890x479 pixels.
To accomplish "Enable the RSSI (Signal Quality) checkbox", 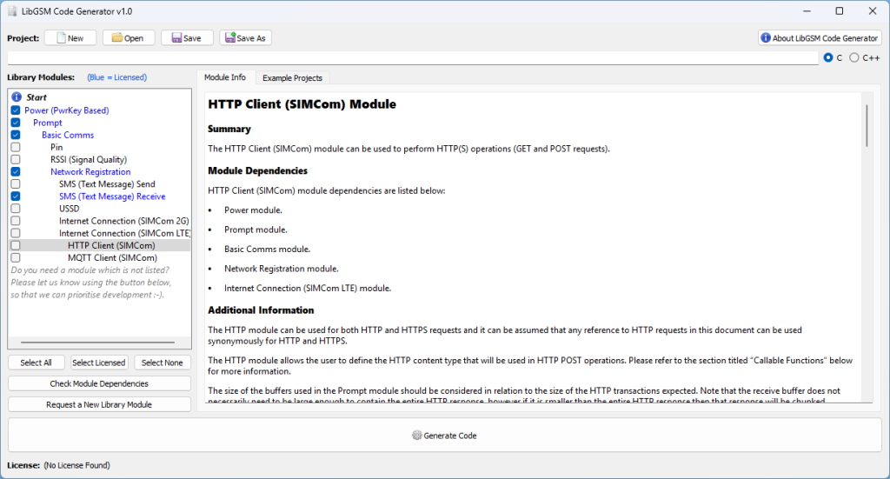I will [x=16, y=159].
